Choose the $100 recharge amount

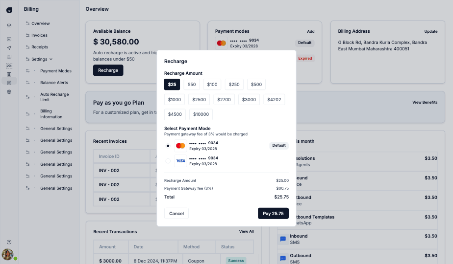pos(212,85)
